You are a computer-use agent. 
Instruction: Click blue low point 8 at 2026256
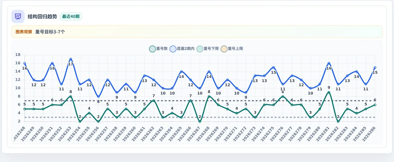click(98, 97)
